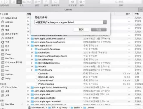Expand com.apple.Safari.SafeBrowsing folder
143x109 pixels.
coord(28,87)
